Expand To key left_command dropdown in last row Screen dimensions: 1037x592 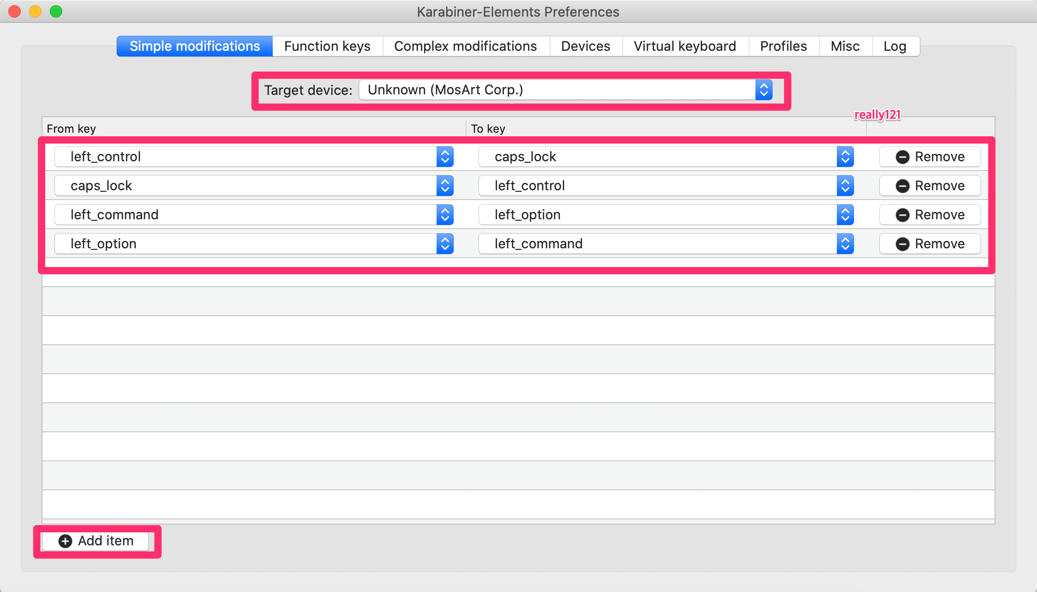tap(666, 244)
